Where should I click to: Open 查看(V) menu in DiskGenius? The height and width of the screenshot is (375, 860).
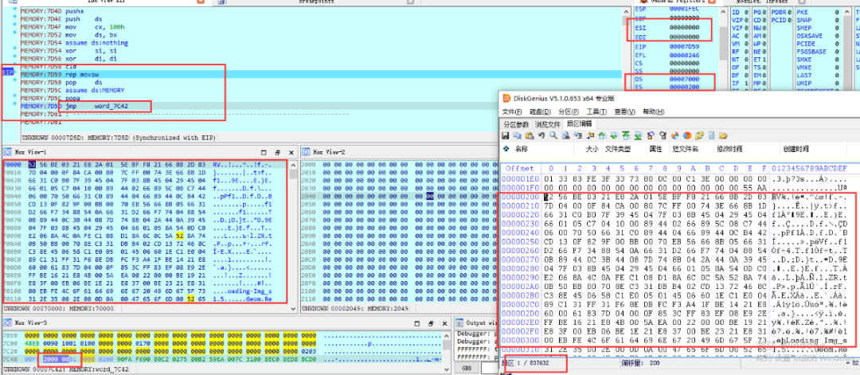626,111
